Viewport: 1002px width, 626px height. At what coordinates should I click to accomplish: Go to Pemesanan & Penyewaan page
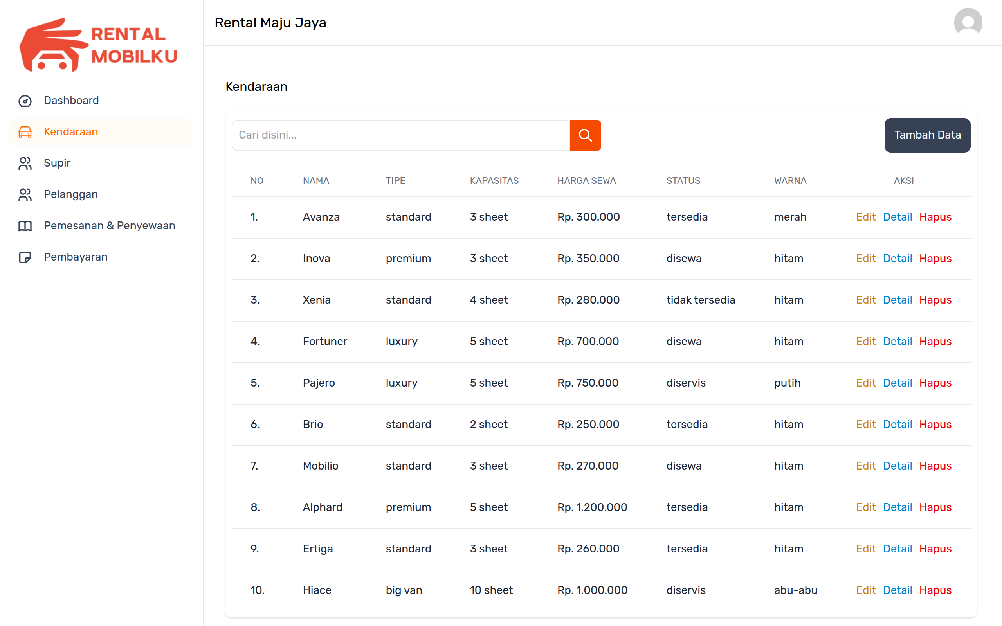point(109,226)
